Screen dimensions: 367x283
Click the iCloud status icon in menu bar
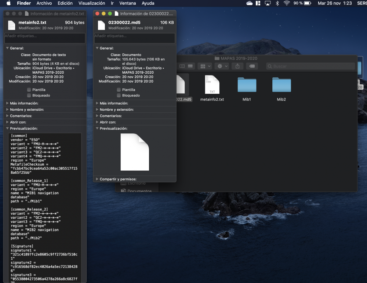coord(250,3)
